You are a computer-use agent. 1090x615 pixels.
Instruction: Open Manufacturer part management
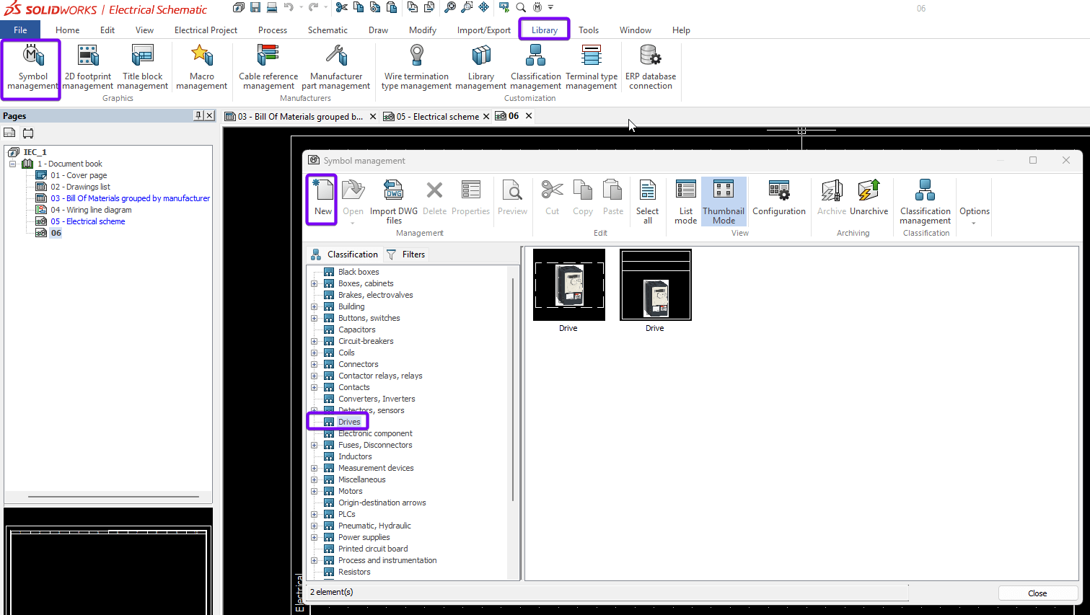pos(335,66)
